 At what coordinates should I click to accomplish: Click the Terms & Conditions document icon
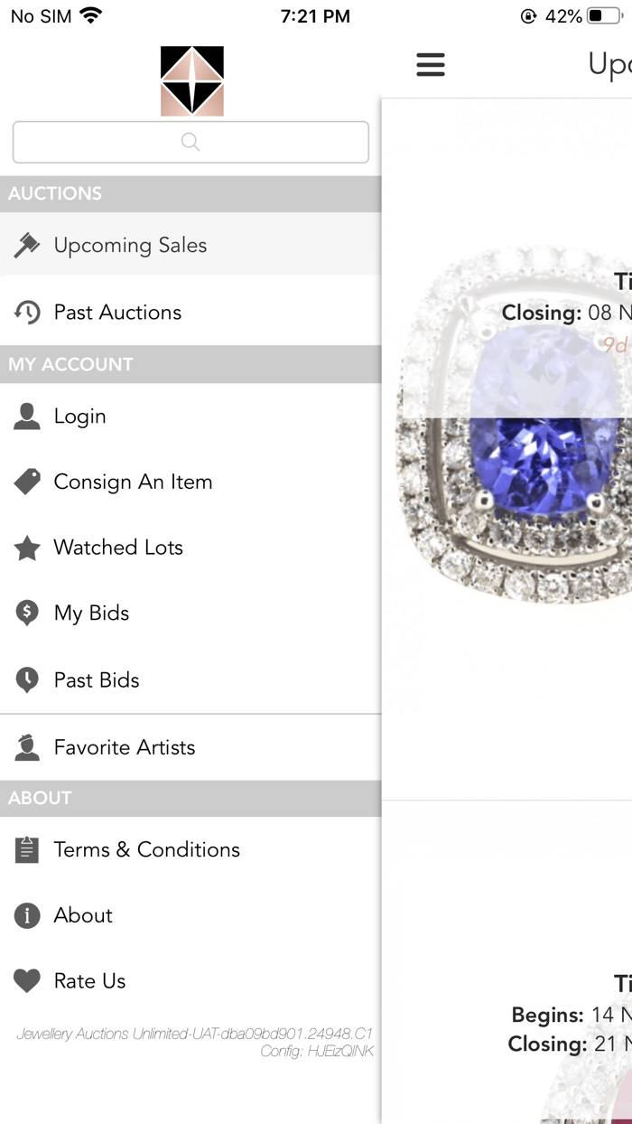26,849
